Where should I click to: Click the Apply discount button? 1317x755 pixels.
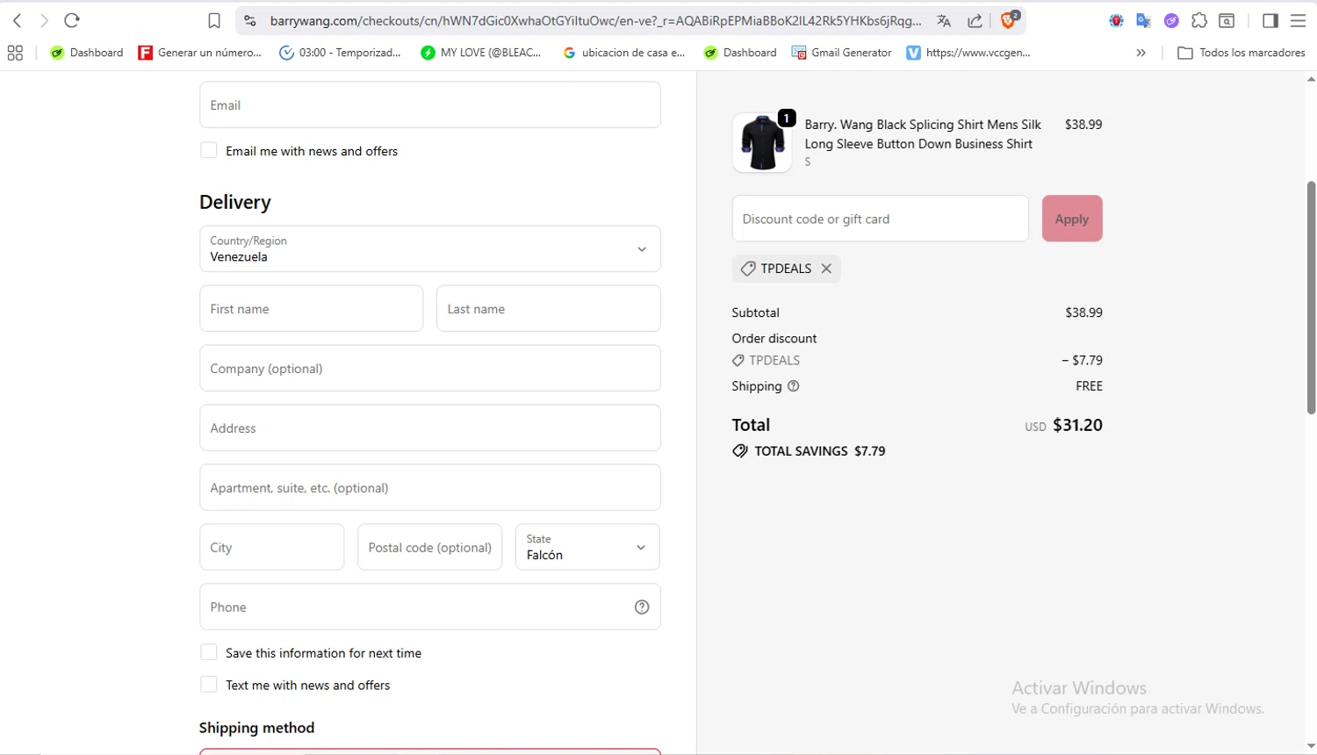point(1072,219)
